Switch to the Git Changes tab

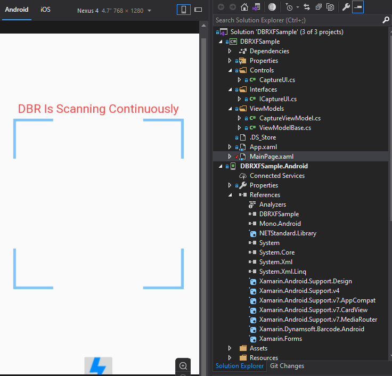(x=287, y=366)
